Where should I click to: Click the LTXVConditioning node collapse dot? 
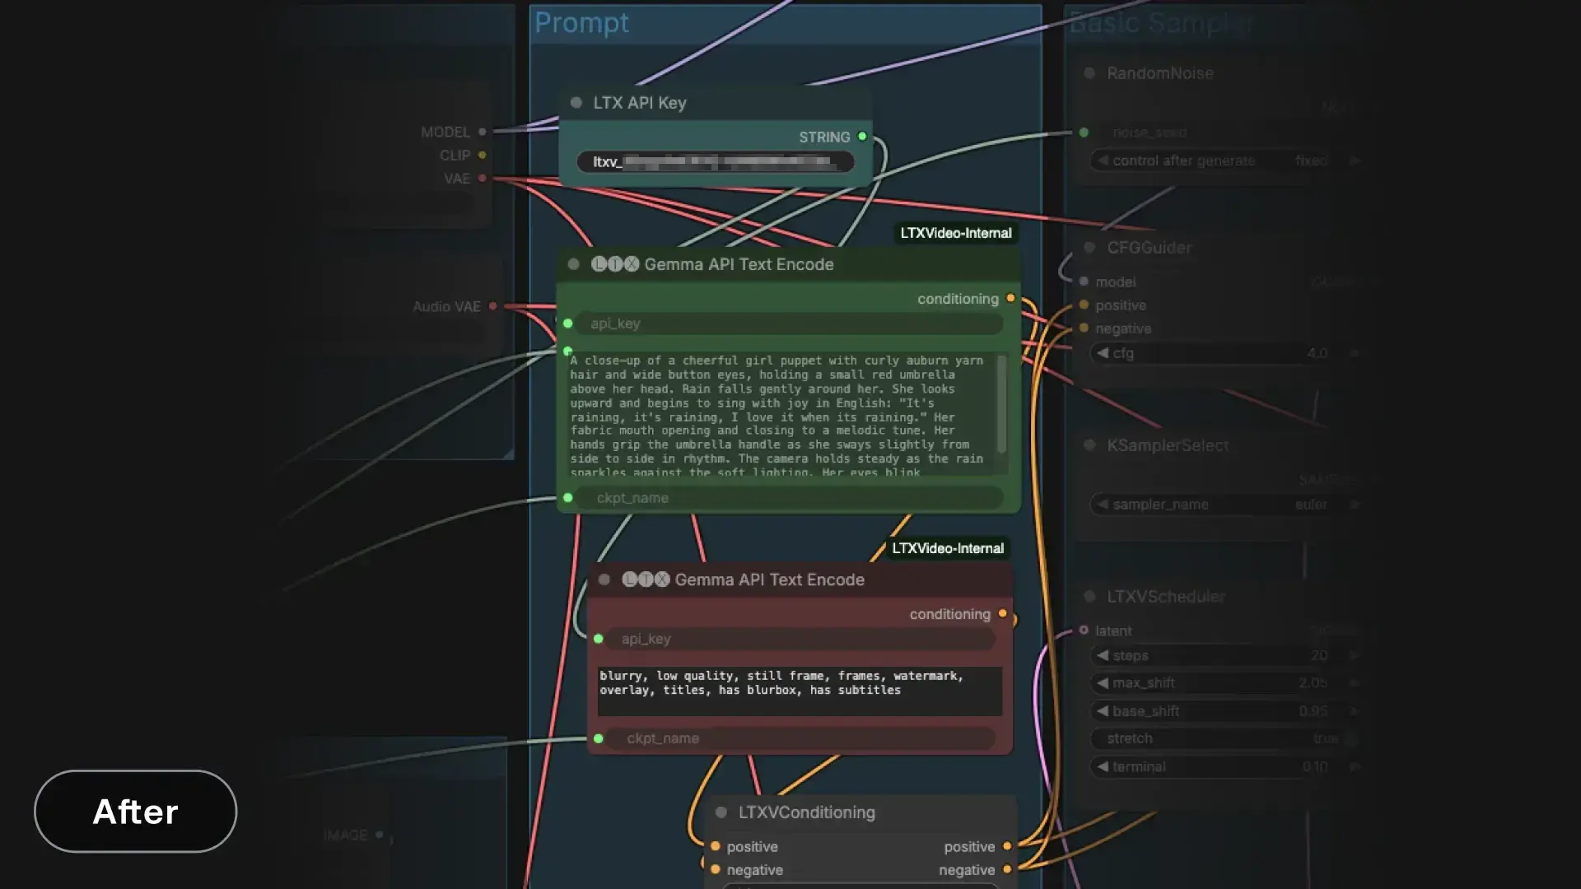point(721,812)
